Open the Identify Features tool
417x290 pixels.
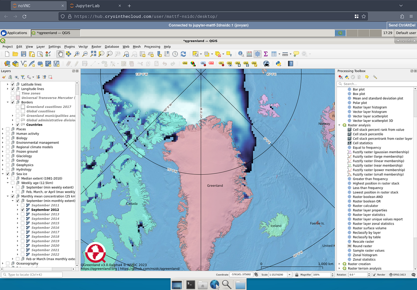(241, 54)
